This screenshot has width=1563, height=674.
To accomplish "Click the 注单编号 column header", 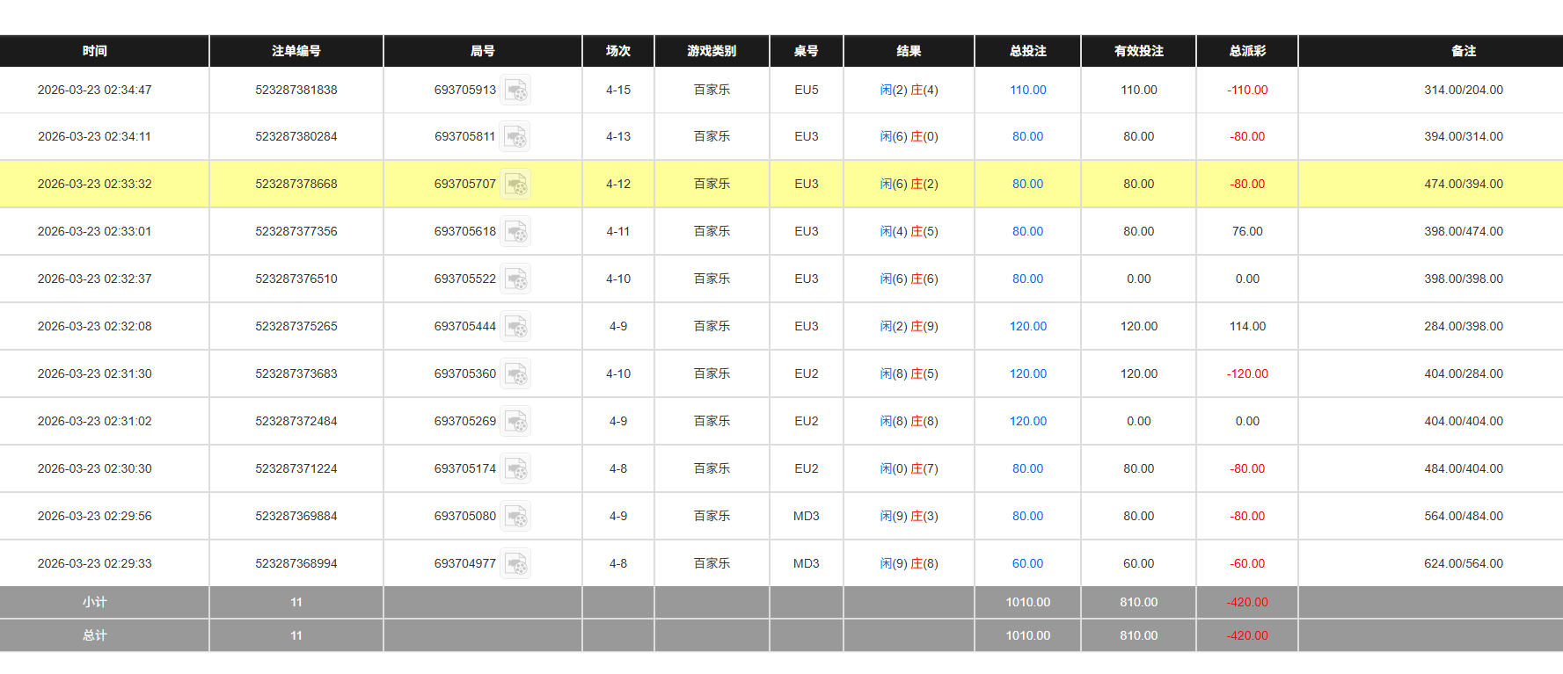I will (296, 51).
